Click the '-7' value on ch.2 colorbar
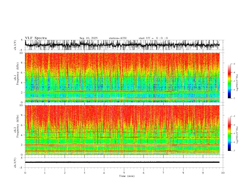This screenshot has height=194, width=251. coord(234,151)
